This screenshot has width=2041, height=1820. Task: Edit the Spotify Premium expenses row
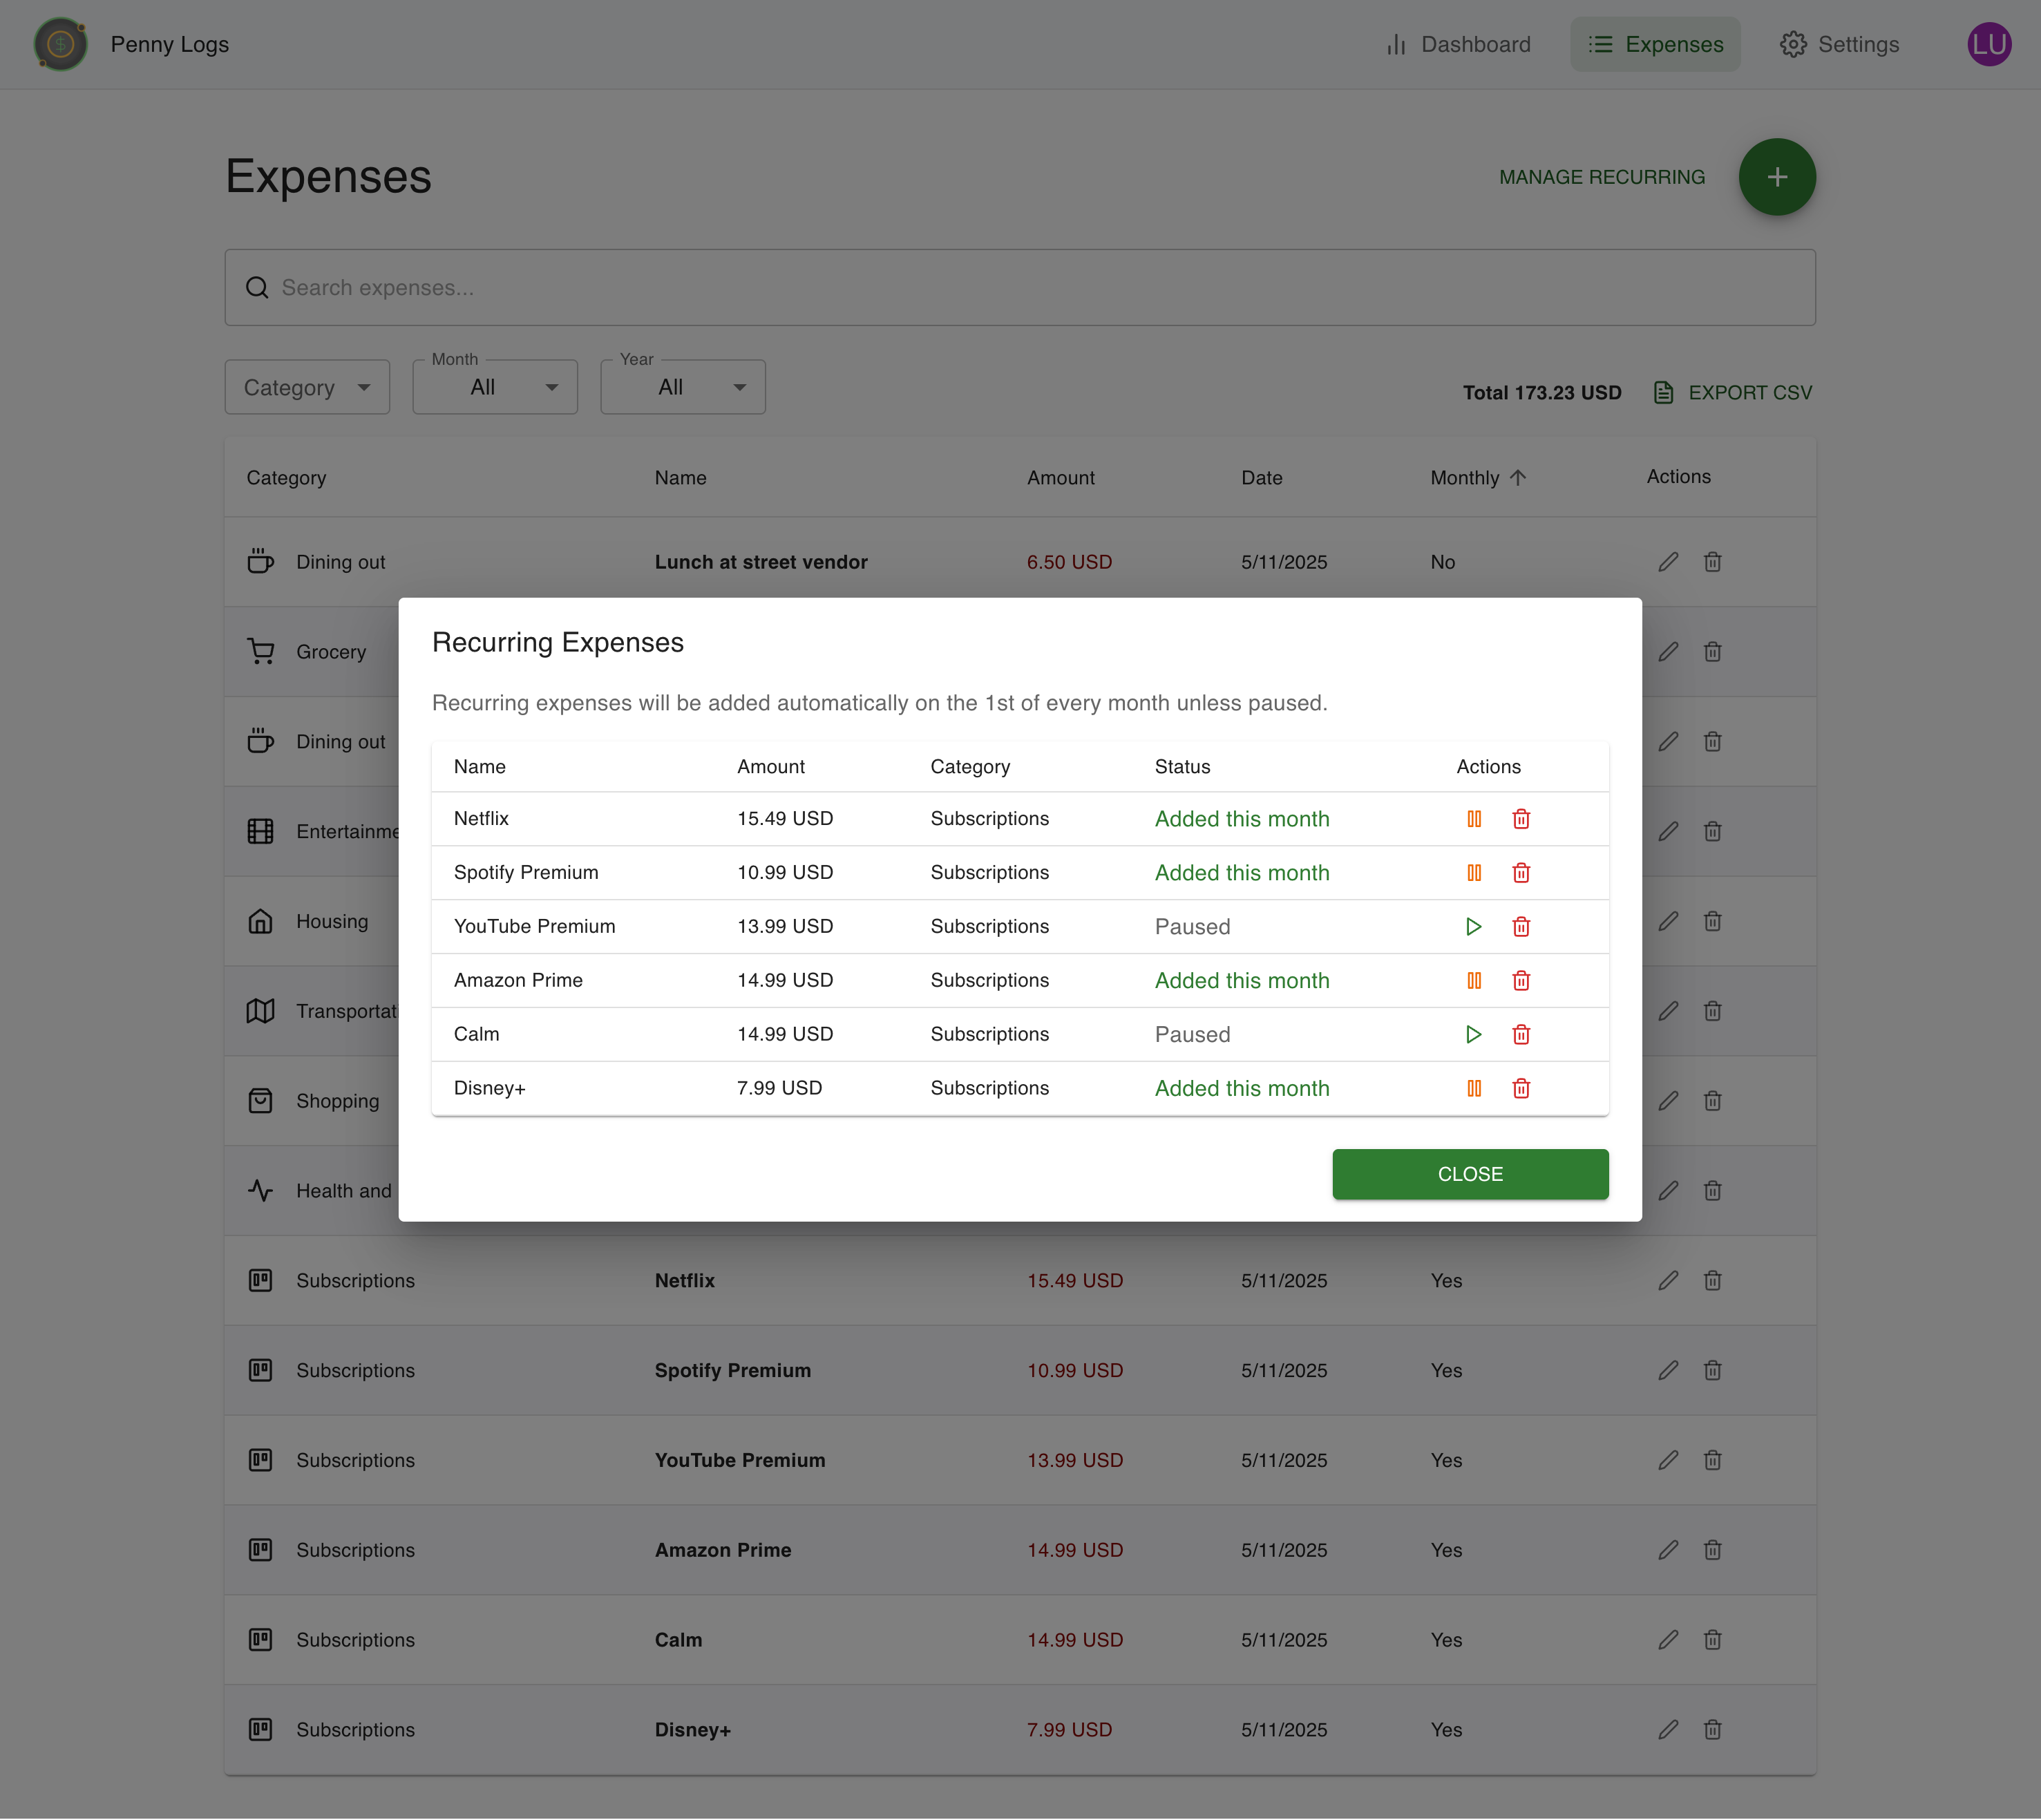(x=1668, y=1371)
